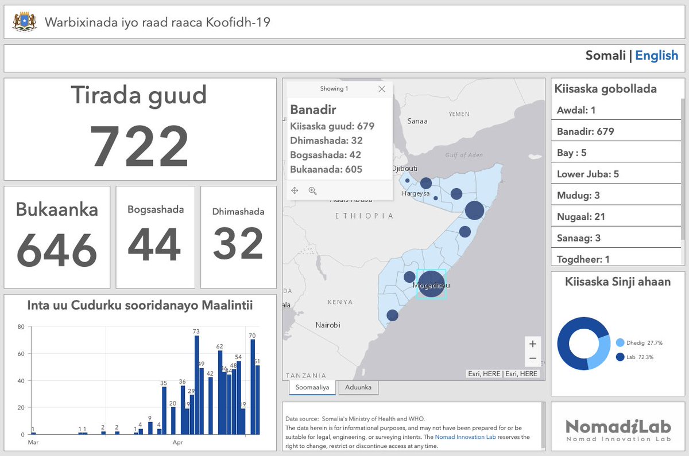Select Mudug: 3 region row

point(616,195)
